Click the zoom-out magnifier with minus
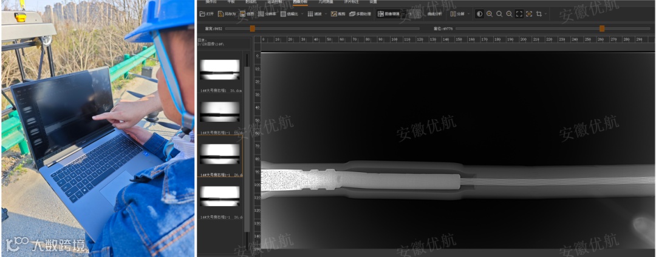Viewport: 656px width, 257px height. pyautogui.click(x=509, y=14)
